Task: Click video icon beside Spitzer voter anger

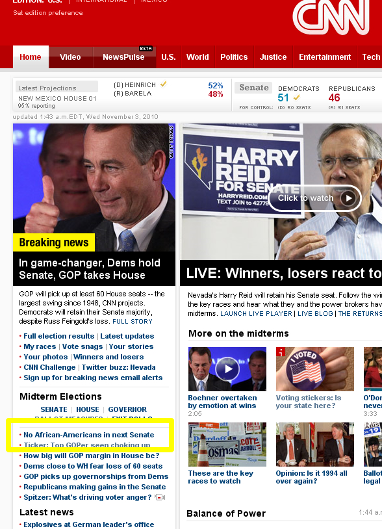Action: [x=160, y=497]
